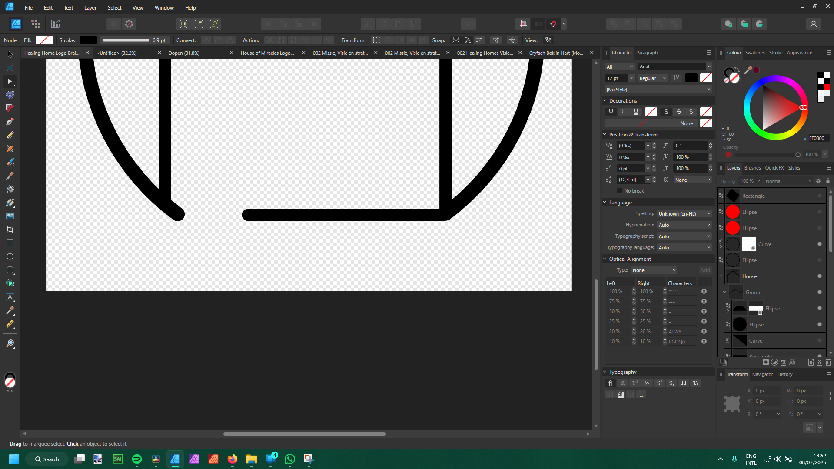Image resolution: width=834 pixels, height=469 pixels.
Task: Open the Layer menu
Action: (x=90, y=8)
